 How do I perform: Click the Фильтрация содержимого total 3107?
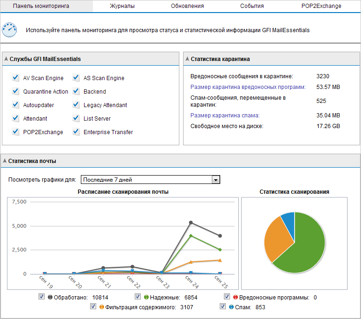click(x=187, y=307)
